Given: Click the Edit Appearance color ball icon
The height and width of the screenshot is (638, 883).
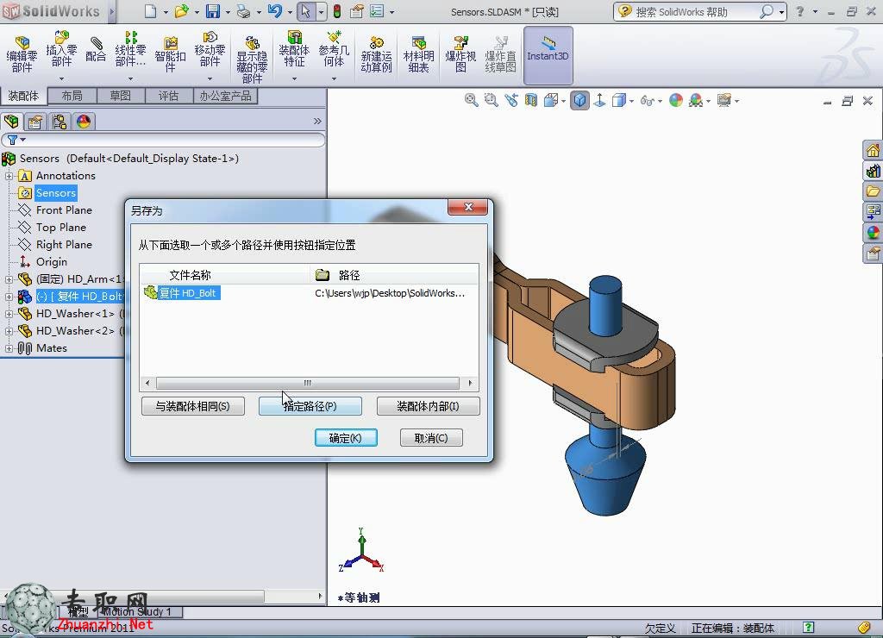Looking at the screenshot, I should point(676,100).
